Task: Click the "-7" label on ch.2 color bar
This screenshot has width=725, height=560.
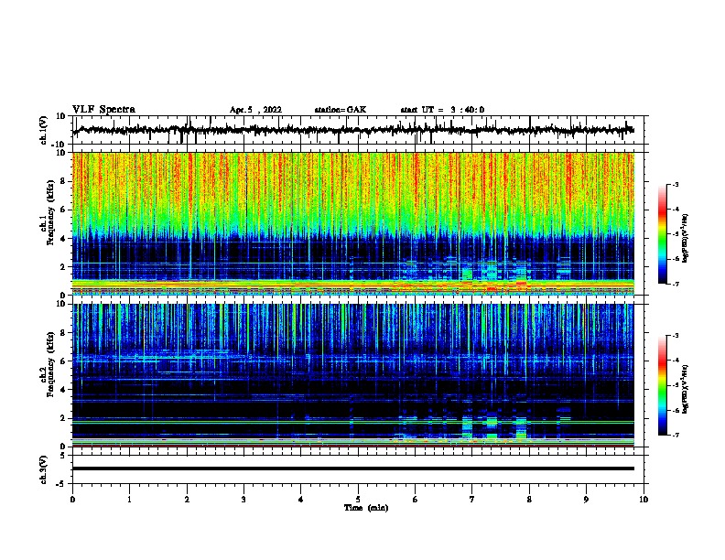Action: (x=675, y=435)
